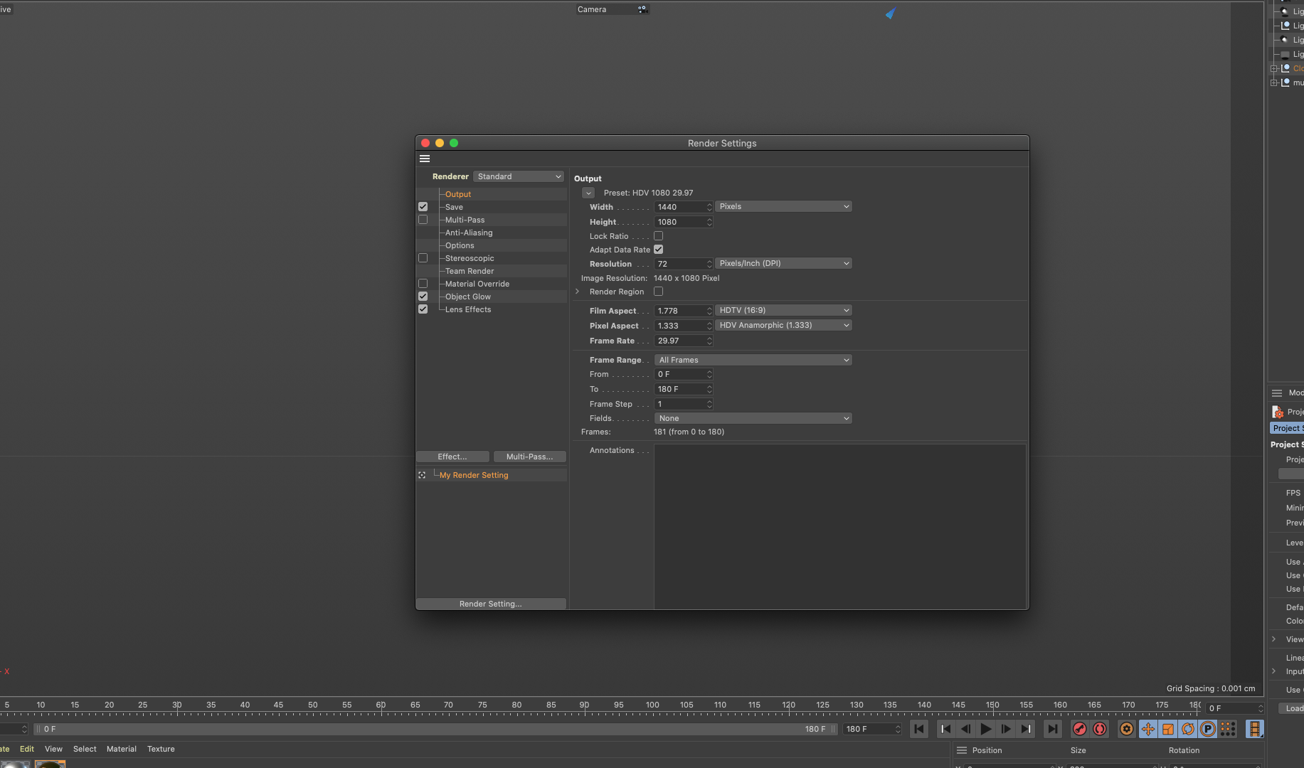Screen dimensions: 1304x768
Task: Click the Render Setting... button
Action: [x=490, y=603]
